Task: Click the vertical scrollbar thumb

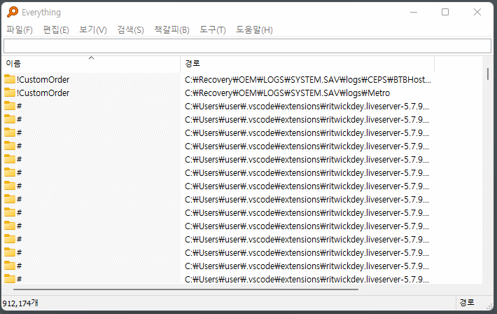Action: click(x=487, y=74)
